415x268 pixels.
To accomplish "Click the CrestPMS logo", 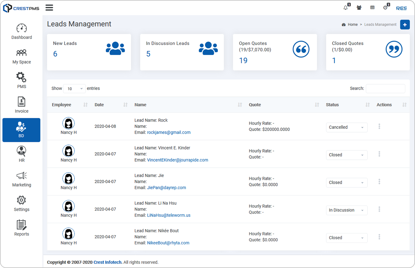I will pos(21,8).
